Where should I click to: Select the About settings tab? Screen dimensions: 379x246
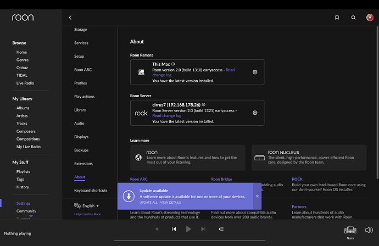click(80, 177)
